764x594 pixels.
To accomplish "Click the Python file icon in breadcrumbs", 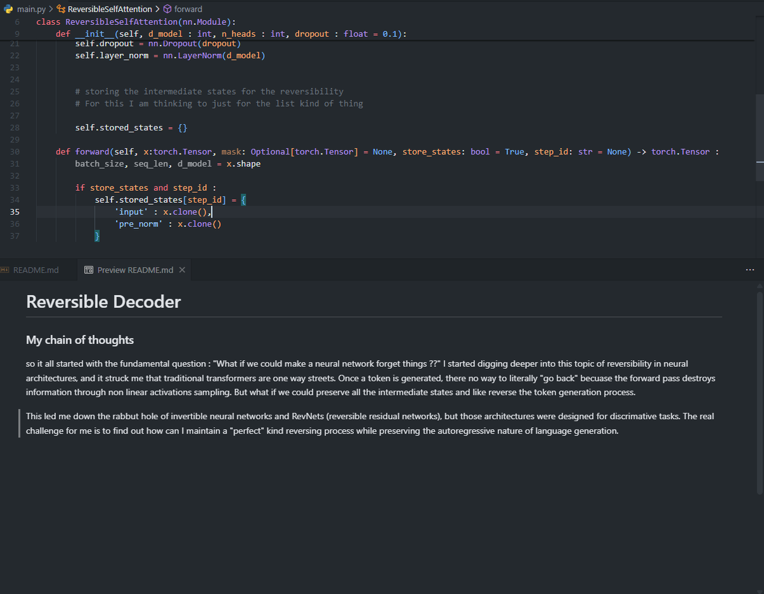I will coord(8,9).
